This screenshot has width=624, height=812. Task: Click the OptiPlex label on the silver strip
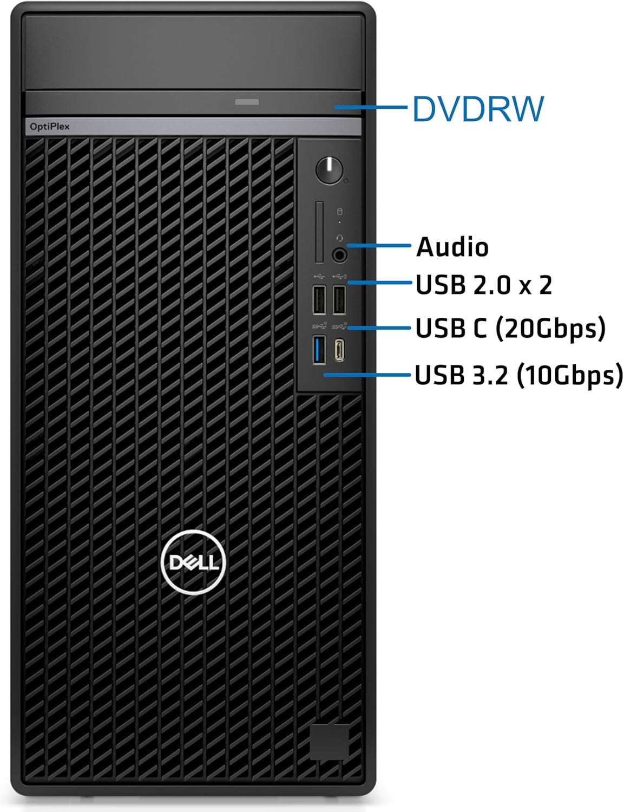click(x=50, y=127)
